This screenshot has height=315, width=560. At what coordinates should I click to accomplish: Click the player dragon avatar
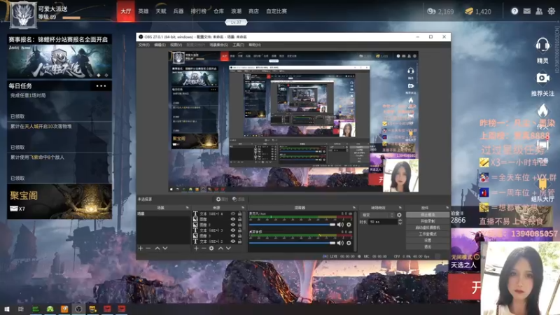click(x=23, y=15)
